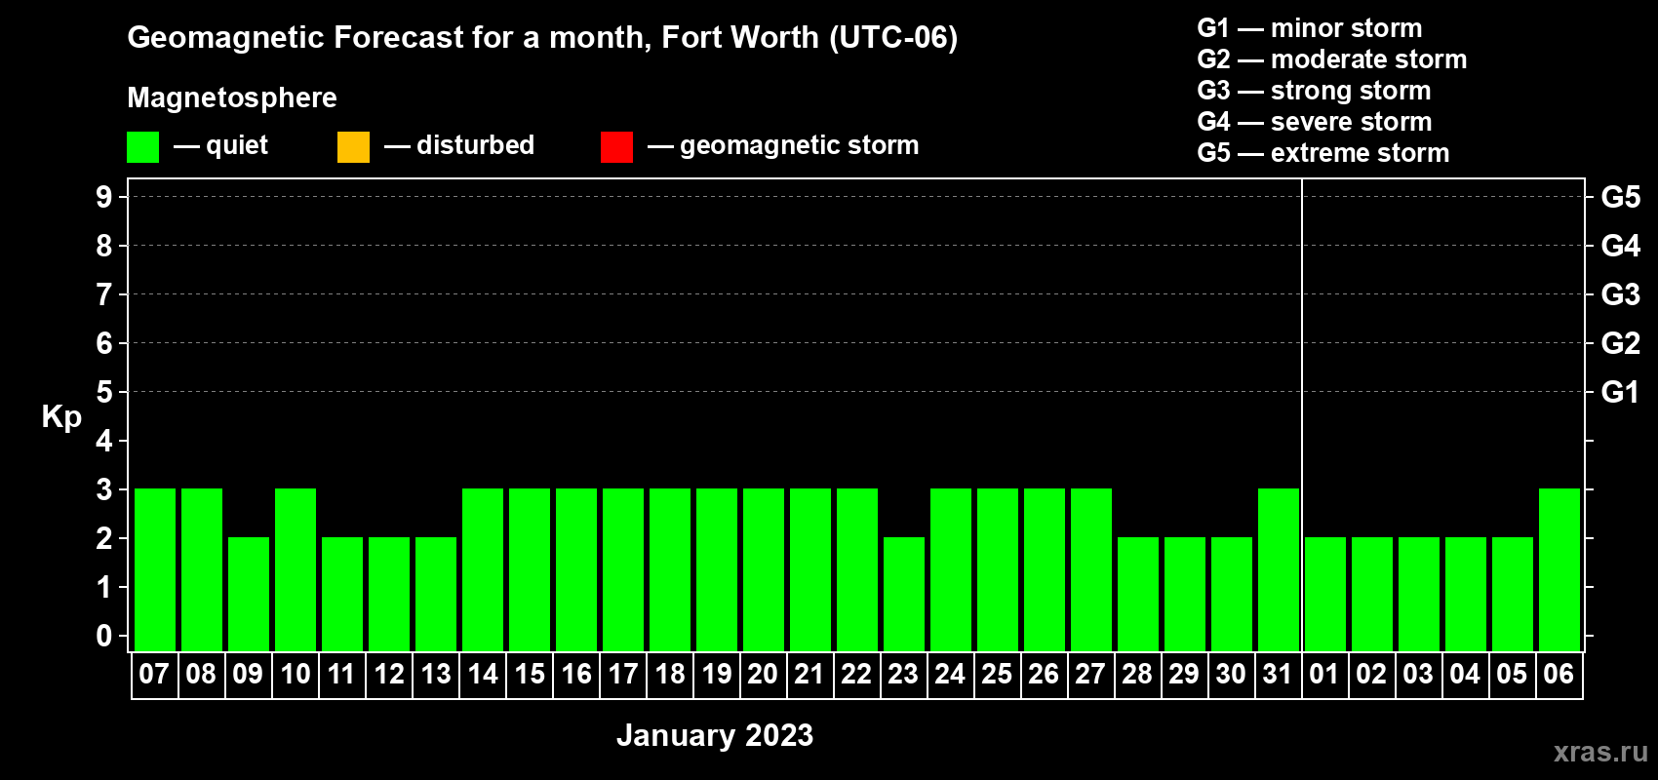The width and height of the screenshot is (1658, 780).
Task: Click the right axis G5 label
Action: 1621,197
